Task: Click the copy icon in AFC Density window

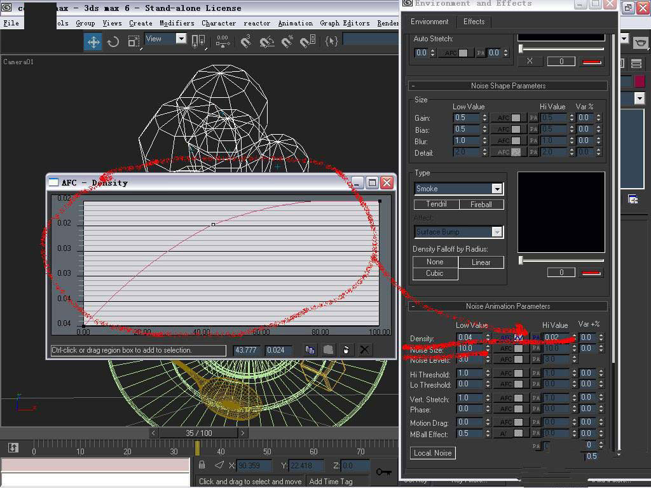Action: (310, 350)
